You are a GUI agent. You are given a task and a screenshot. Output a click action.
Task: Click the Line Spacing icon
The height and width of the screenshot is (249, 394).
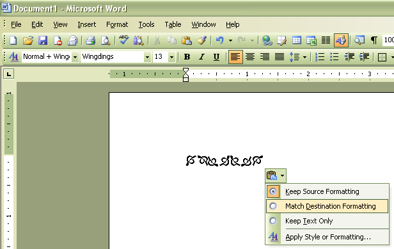click(294, 57)
